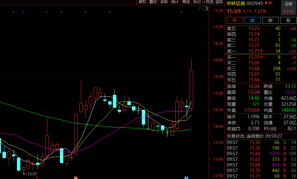The width and height of the screenshot is (297, 179).
Task: Click the blue 卖 sell button
Action: tap(253, 20)
